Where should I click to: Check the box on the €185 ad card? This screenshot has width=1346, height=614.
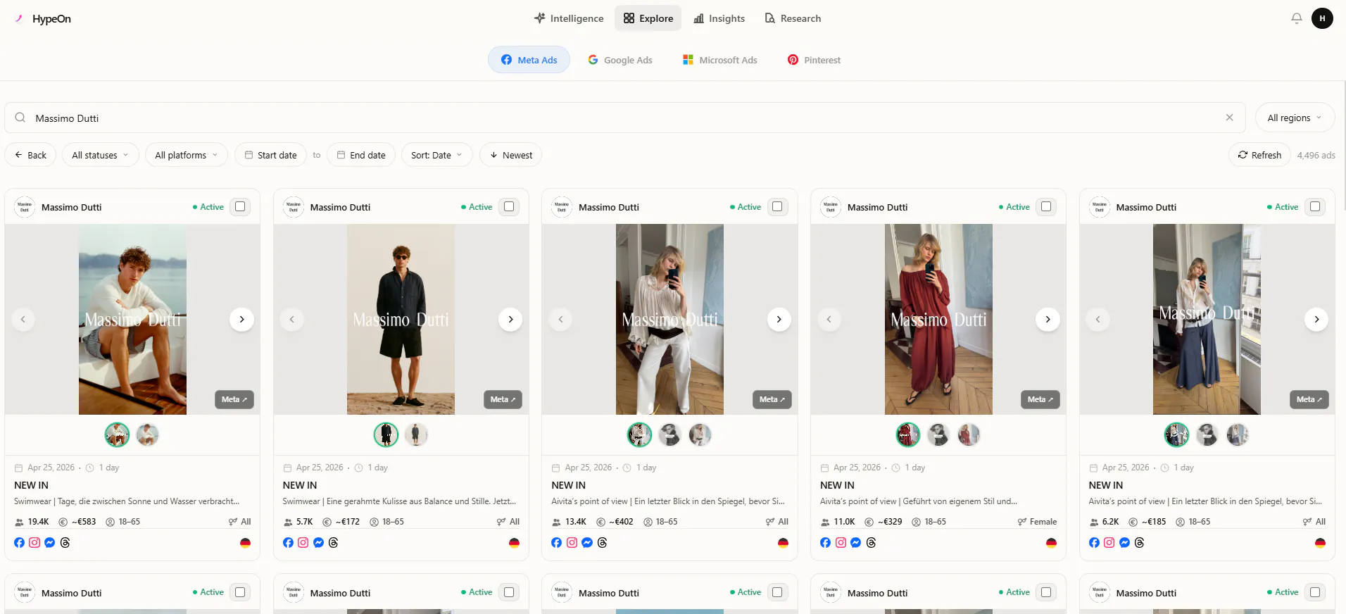(1315, 207)
